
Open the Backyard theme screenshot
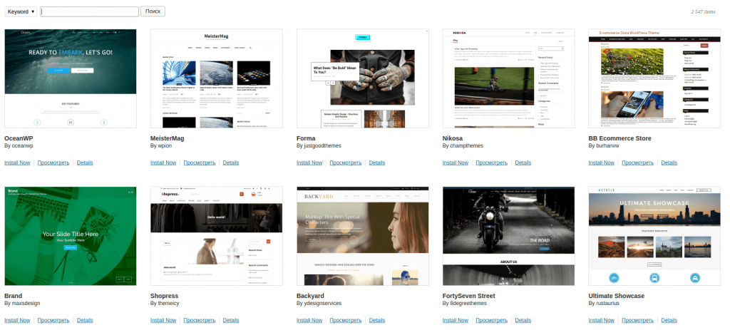363,236
